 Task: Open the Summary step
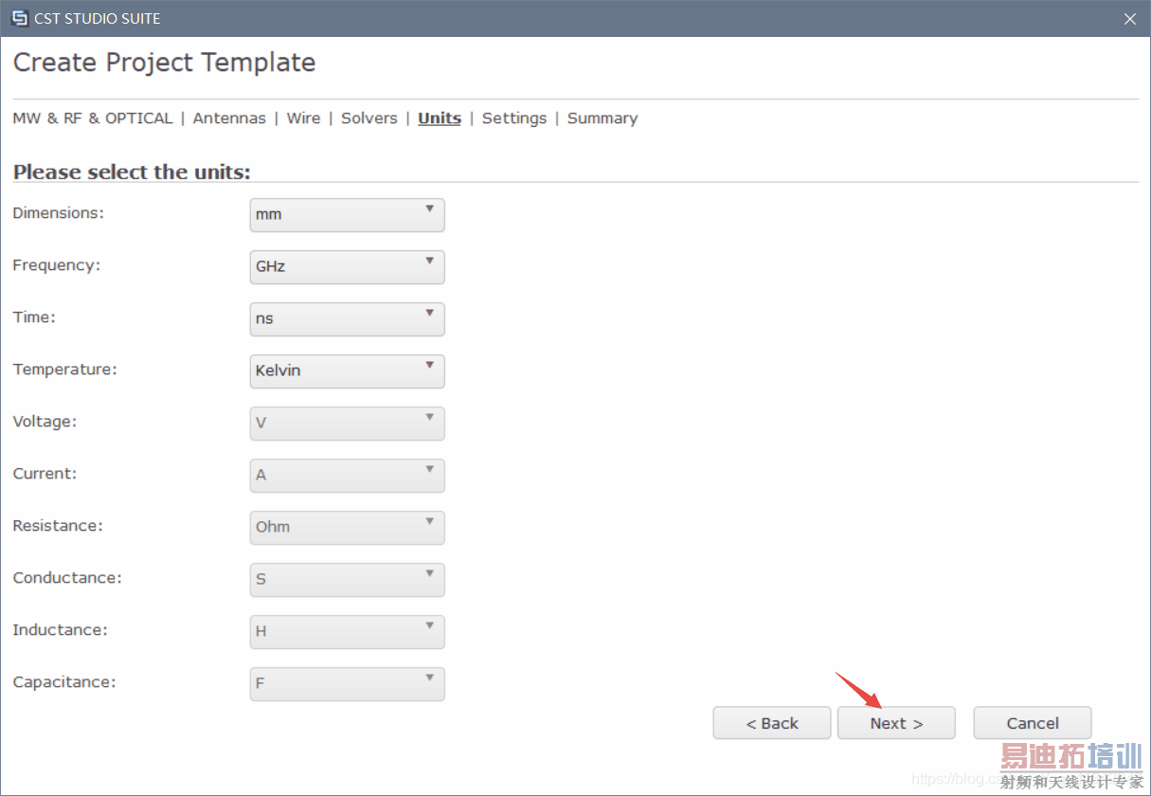pos(602,118)
